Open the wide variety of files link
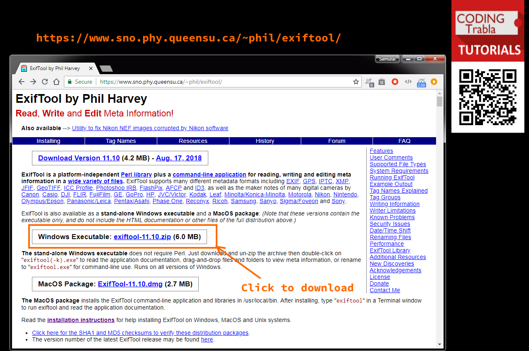Image resolution: width=529 pixels, height=351 pixels. [95, 181]
